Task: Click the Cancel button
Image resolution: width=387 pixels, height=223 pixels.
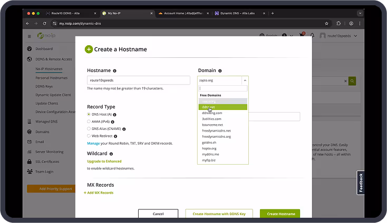Action: click(x=158, y=214)
